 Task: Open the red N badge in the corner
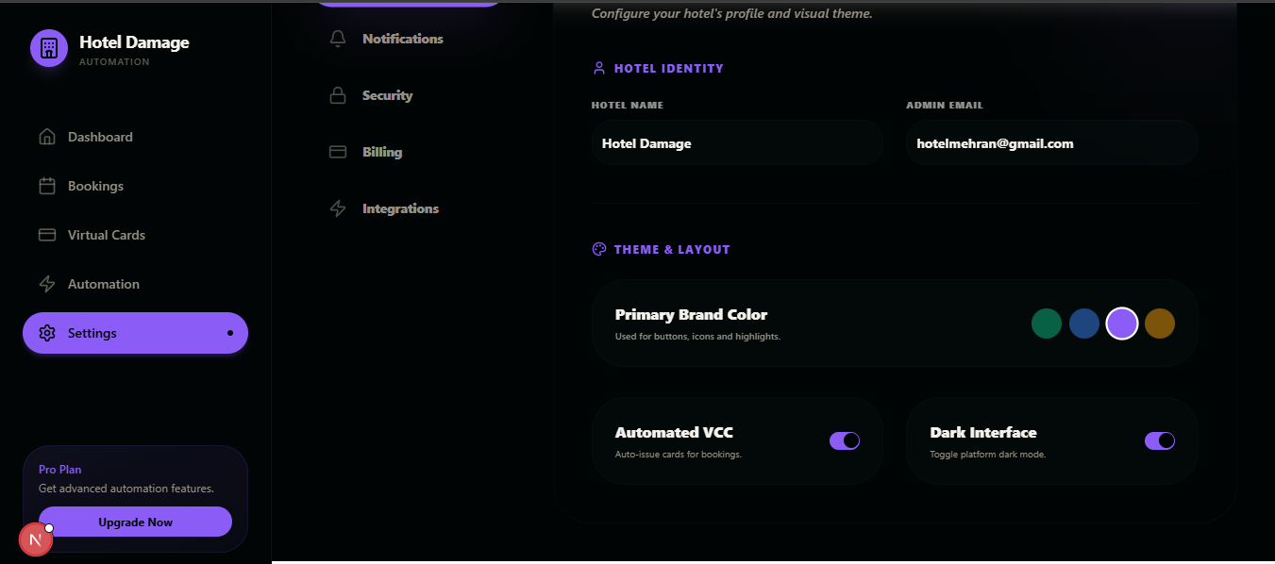(x=36, y=539)
